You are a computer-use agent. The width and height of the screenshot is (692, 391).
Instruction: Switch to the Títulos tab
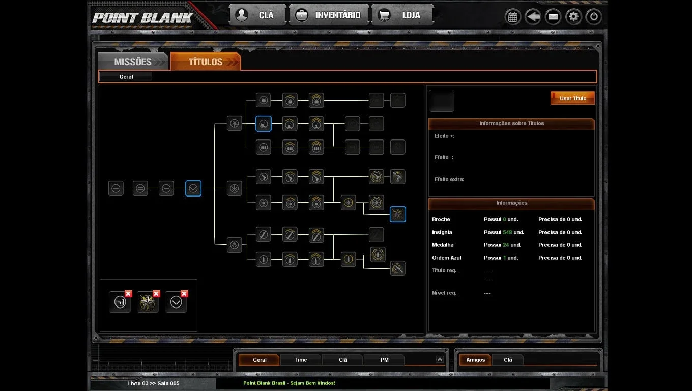coord(206,62)
